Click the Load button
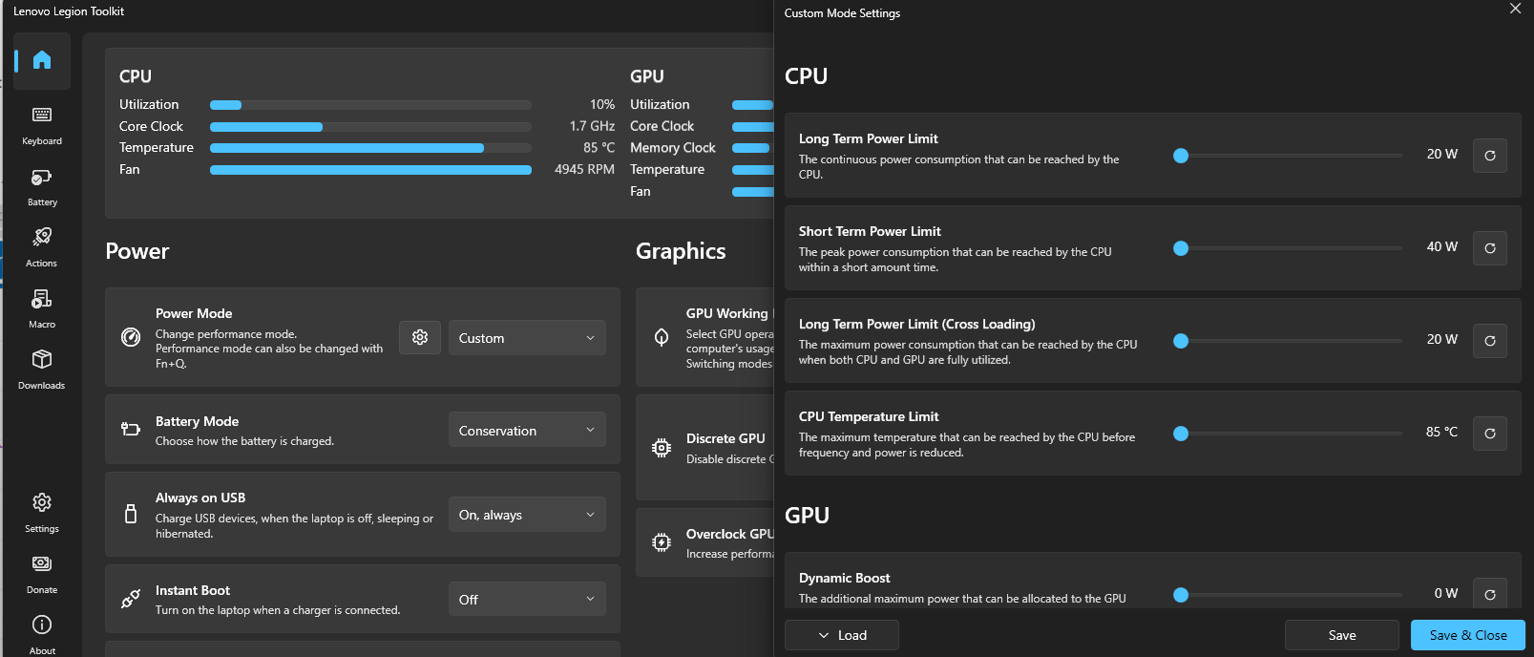Viewport: 1534px width, 657px height. pyautogui.click(x=842, y=635)
